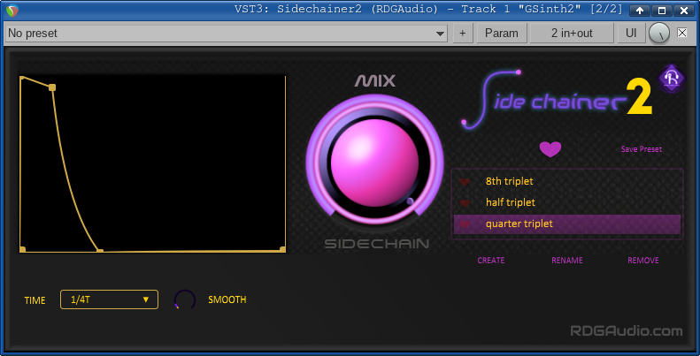
Task: Close the Sidechainer2 plugin window
Action: click(x=684, y=11)
